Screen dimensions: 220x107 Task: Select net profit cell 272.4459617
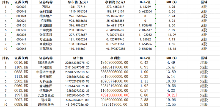click(115, 7)
